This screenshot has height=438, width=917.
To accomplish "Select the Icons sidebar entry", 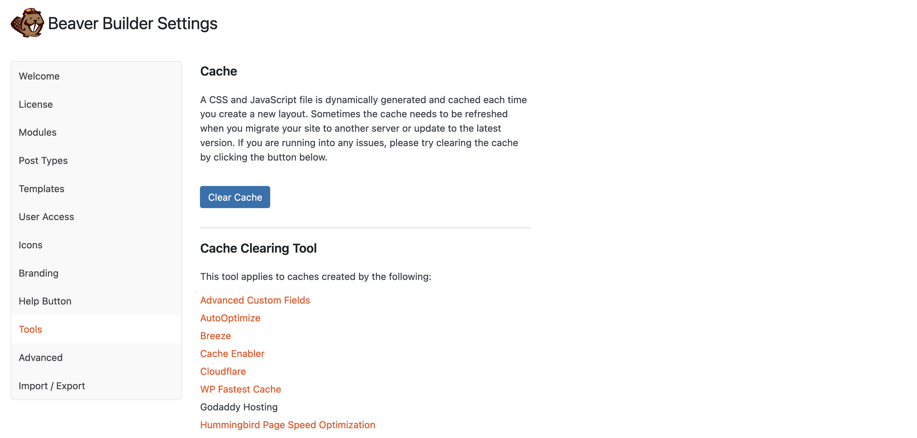I will click(x=31, y=245).
